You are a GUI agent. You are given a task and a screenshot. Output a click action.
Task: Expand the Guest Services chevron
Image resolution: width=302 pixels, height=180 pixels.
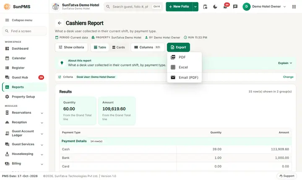pyautogui.click(x=42, y=145)
